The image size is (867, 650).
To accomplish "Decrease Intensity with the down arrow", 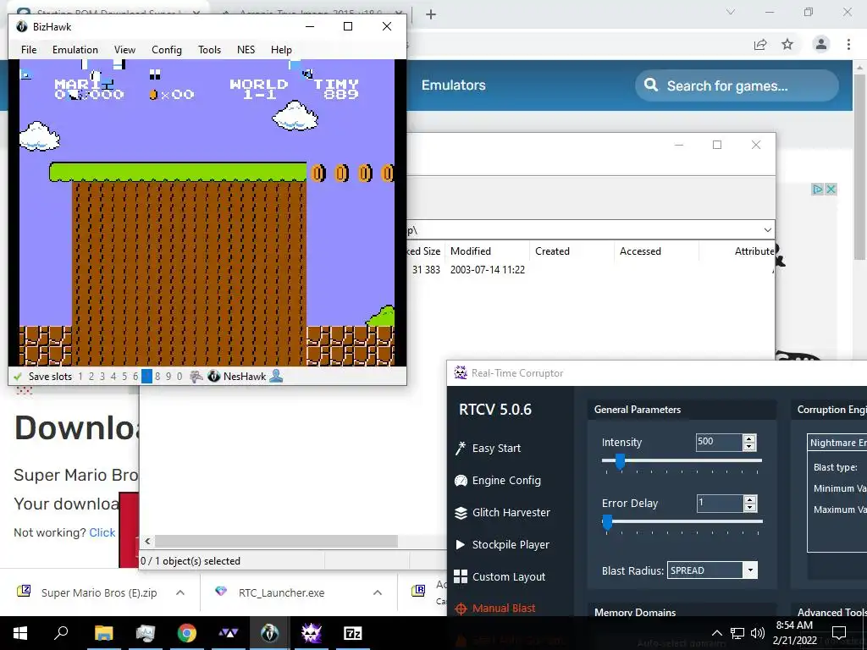I will point(750,447).
